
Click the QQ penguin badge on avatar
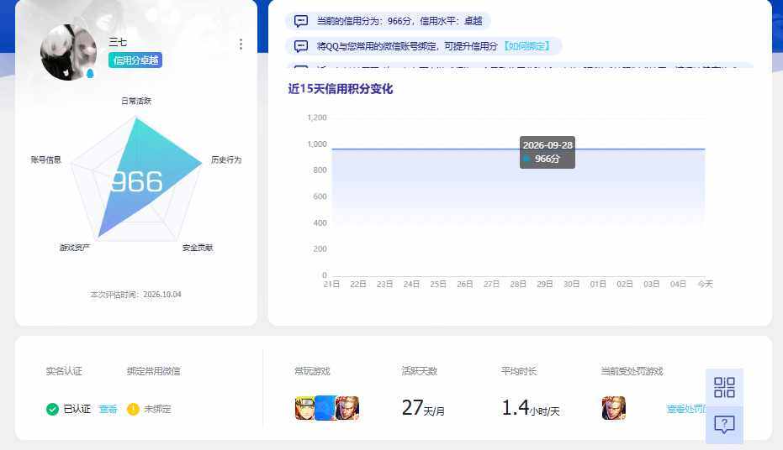pos(90,73)
